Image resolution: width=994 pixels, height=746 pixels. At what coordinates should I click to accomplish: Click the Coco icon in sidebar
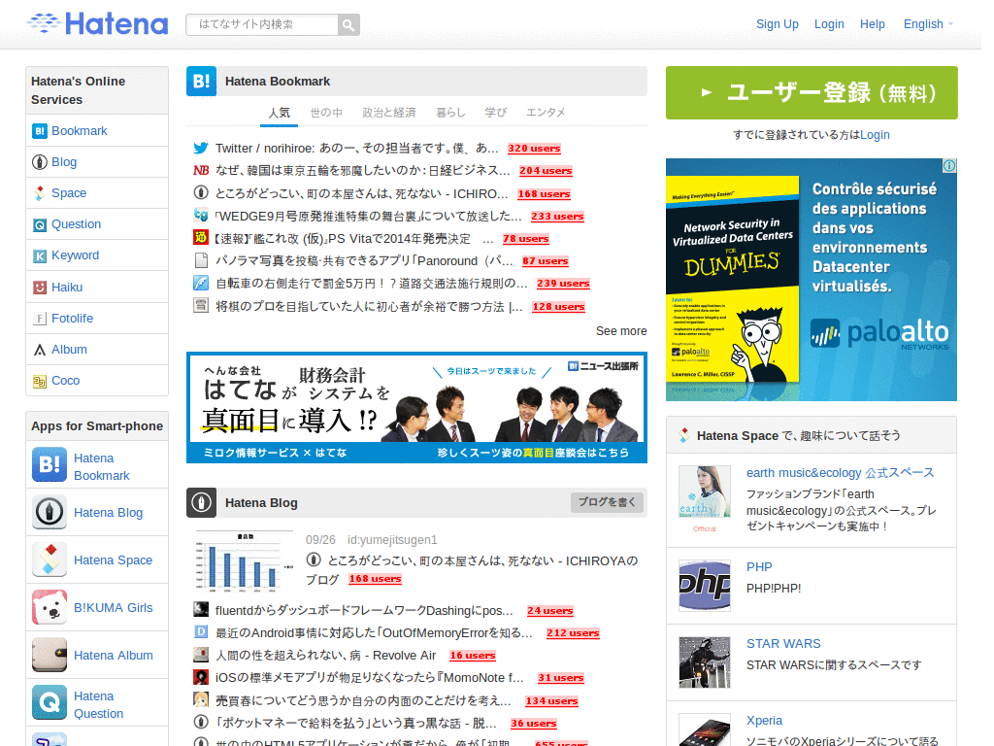[x=39, y=381]
